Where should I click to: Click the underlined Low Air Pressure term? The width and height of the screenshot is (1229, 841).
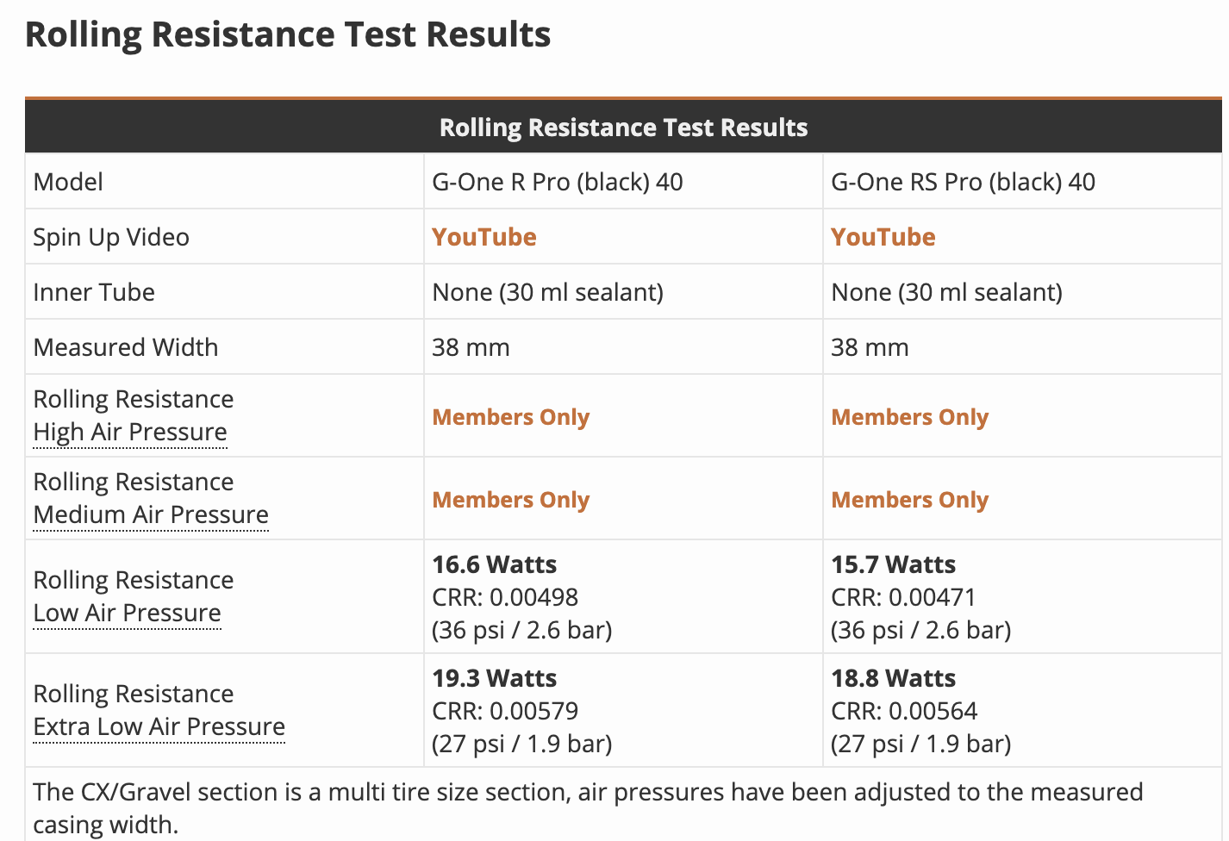pyautogui.click(x=127, y=613)
